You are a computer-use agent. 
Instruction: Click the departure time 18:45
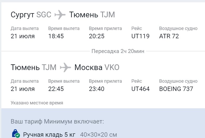(x=56, y=36)
